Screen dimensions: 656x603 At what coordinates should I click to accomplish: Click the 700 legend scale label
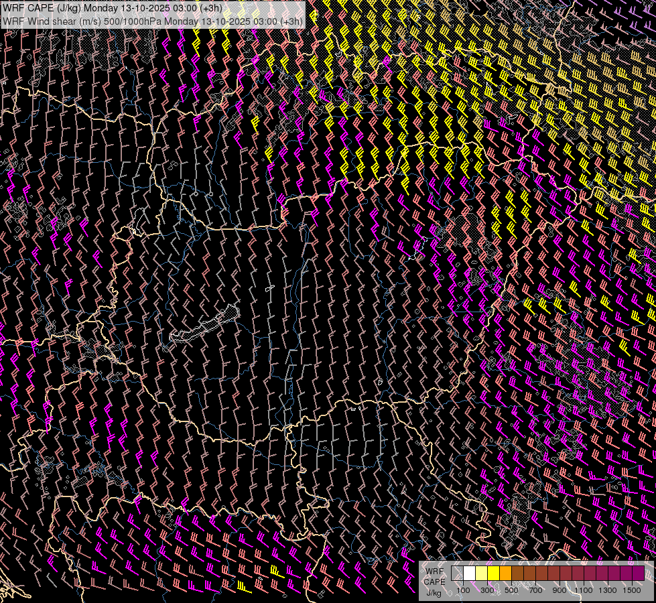click(535, 590)
